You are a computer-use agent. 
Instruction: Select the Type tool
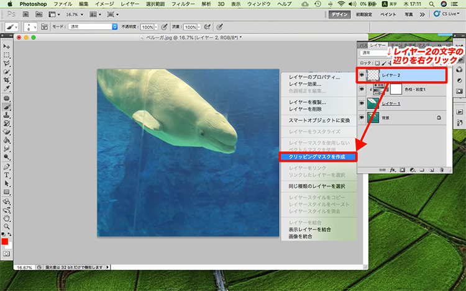point(7,175)
